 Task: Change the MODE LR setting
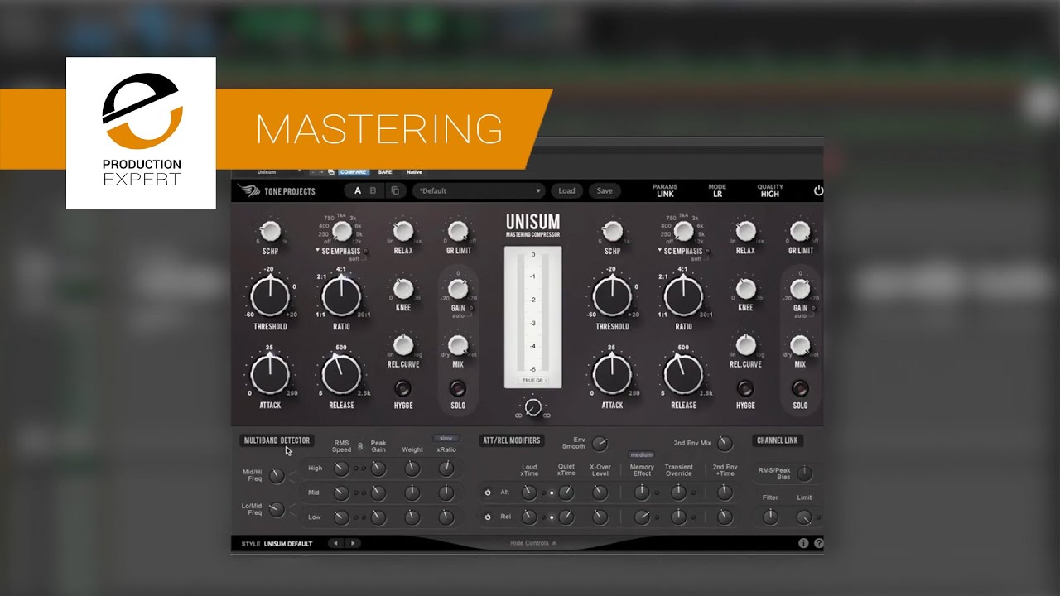pos(717,190)
